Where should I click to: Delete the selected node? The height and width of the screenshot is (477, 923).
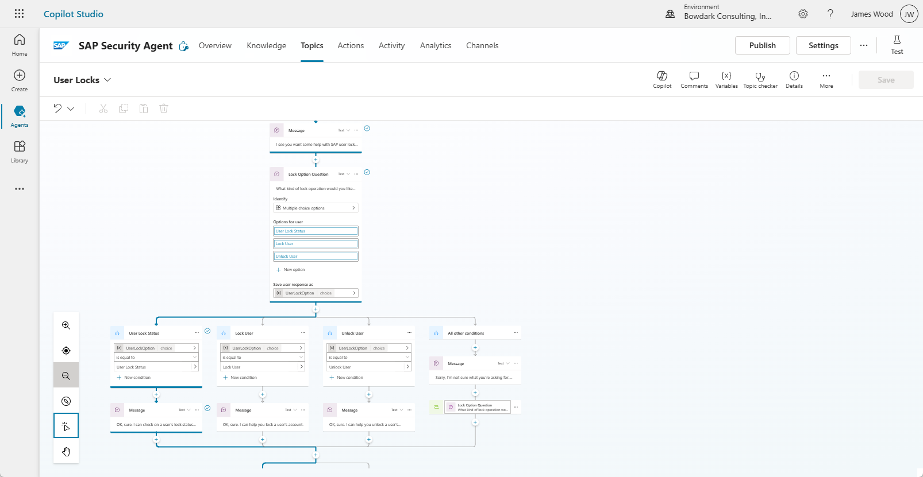(x=164, y=108)
